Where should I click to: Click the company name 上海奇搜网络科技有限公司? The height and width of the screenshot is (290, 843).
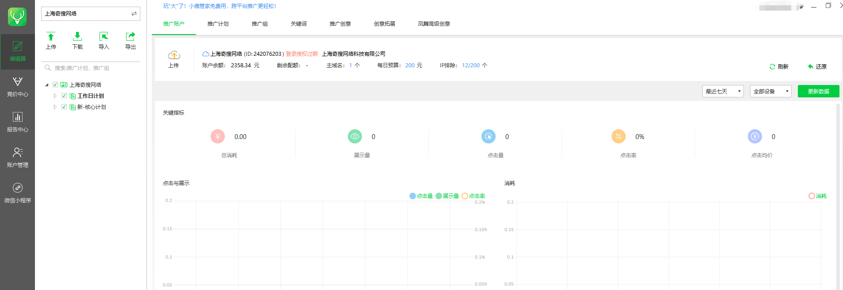(354, 54)
